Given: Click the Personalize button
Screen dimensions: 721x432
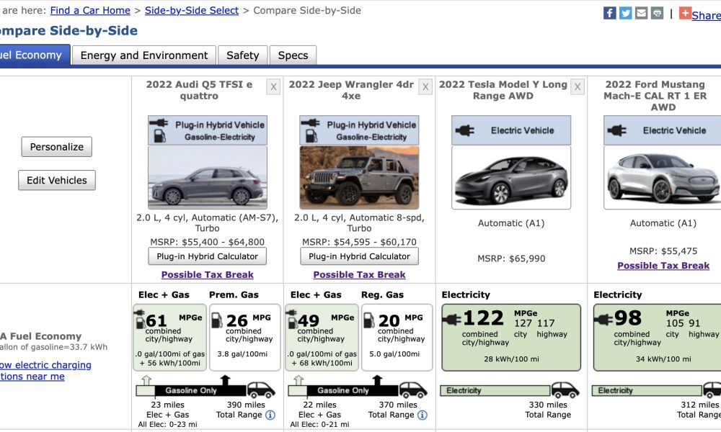Looking at the screenshot, I should 56,147.
